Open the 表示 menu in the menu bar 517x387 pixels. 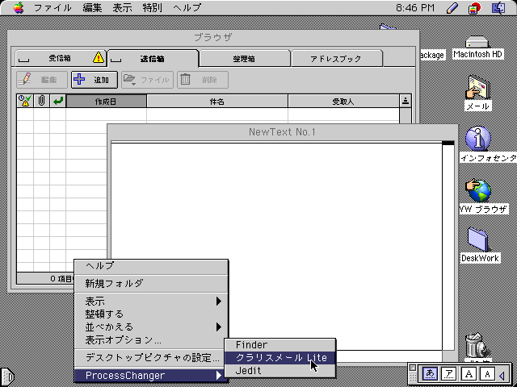(122, 7)
